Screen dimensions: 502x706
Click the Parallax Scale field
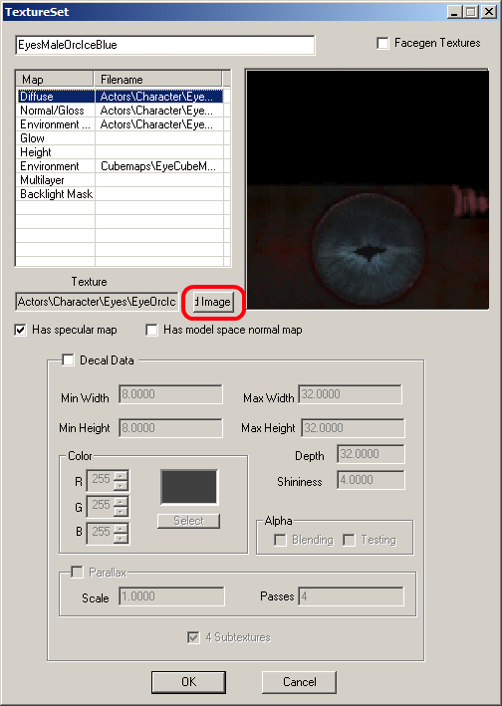click(171, 596)
